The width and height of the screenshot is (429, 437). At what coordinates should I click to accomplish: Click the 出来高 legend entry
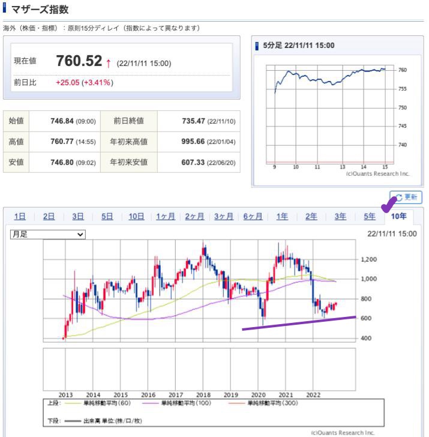103,421
